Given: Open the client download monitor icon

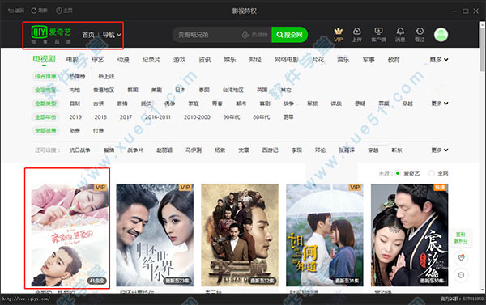Looking at the screenshot, I should 378,32.
